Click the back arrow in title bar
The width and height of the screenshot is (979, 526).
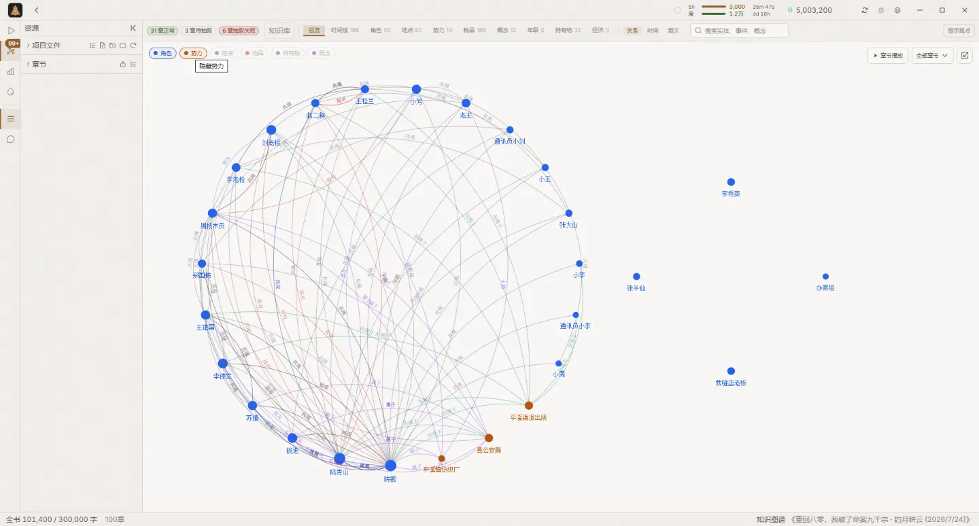[x=36, y=10]
